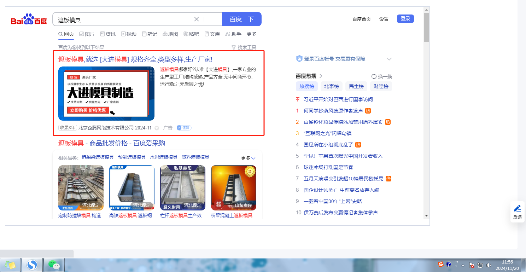Switch to the 视频 tab

[129, 34]
